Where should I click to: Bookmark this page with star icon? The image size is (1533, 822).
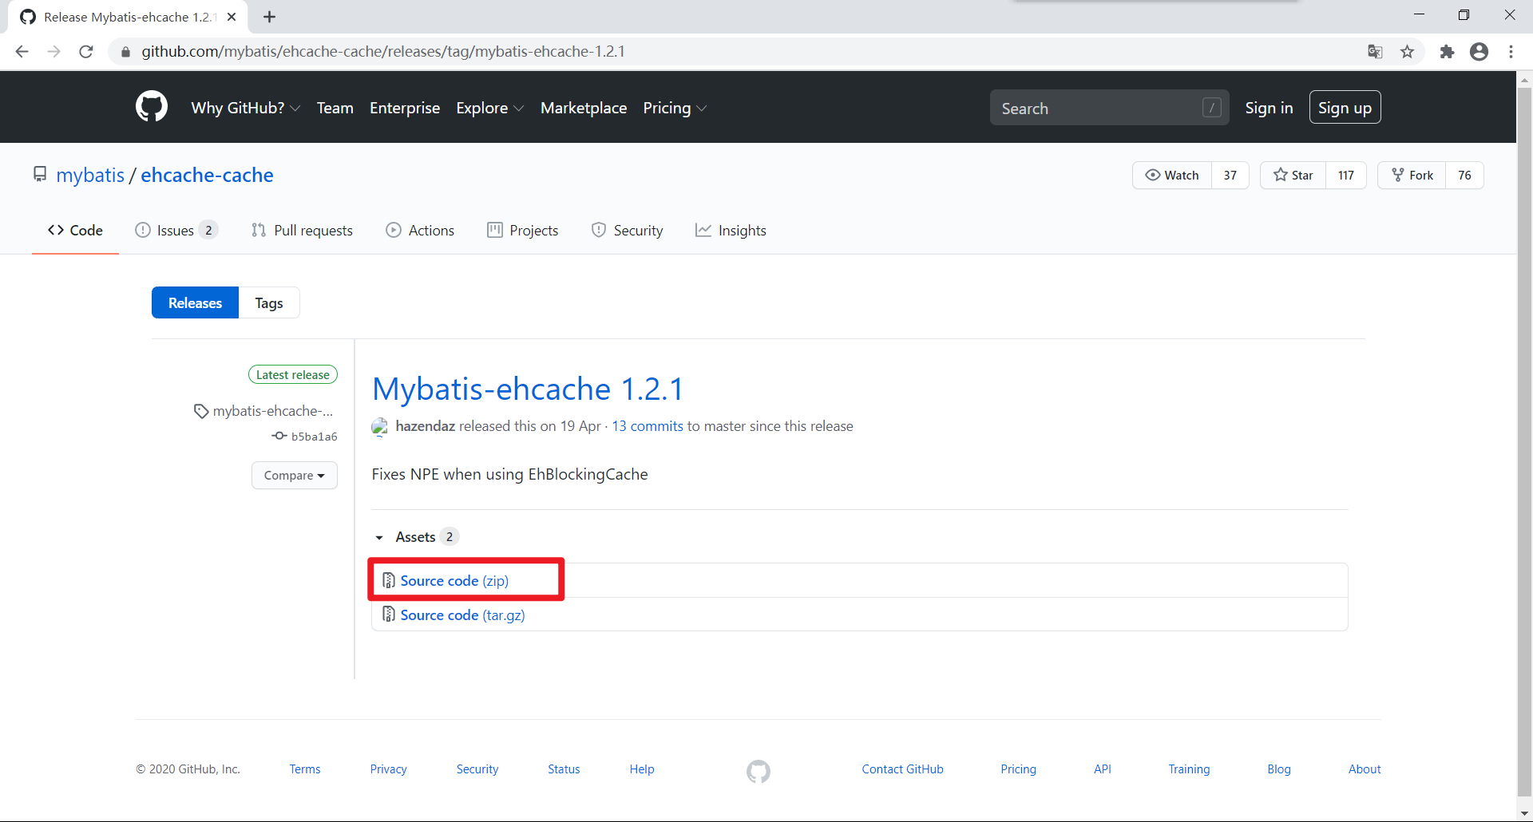(1407, 52)
